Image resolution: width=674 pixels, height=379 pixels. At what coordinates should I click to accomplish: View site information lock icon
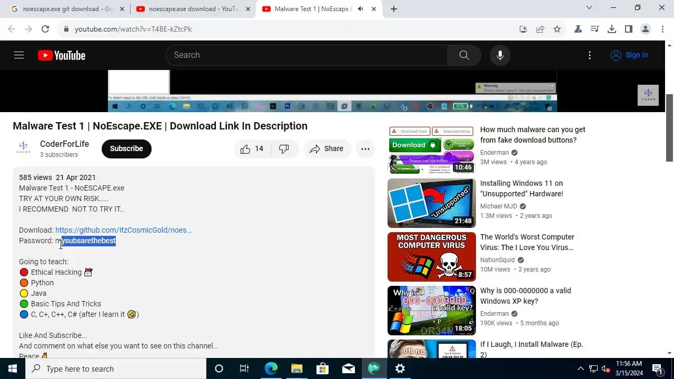tap(66, 29)
